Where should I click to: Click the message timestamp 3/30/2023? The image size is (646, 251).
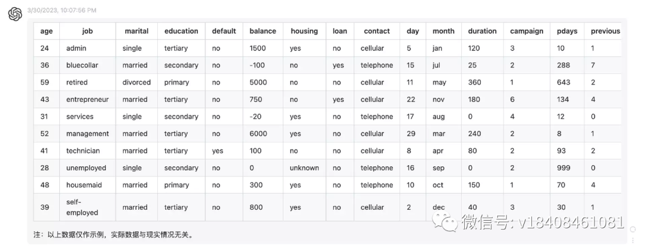(x=62, y=10)
